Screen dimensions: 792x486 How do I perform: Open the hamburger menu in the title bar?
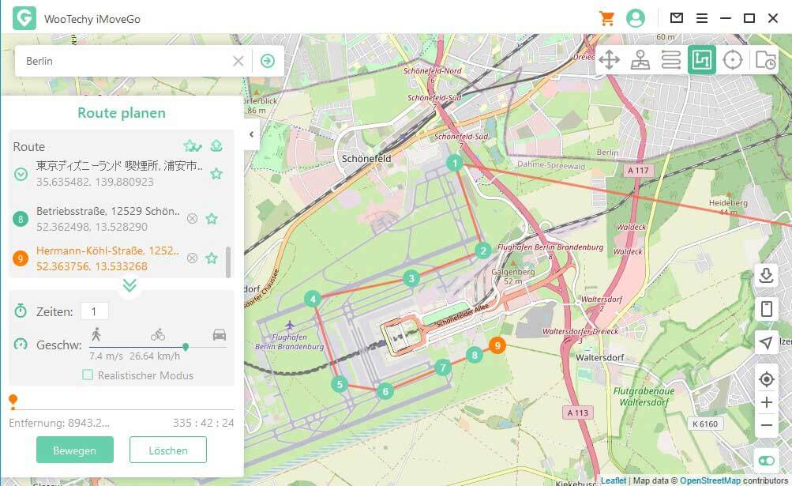(x=702, y=17)
